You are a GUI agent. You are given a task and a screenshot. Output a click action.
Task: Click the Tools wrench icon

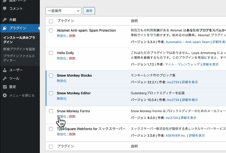(5, 78)
